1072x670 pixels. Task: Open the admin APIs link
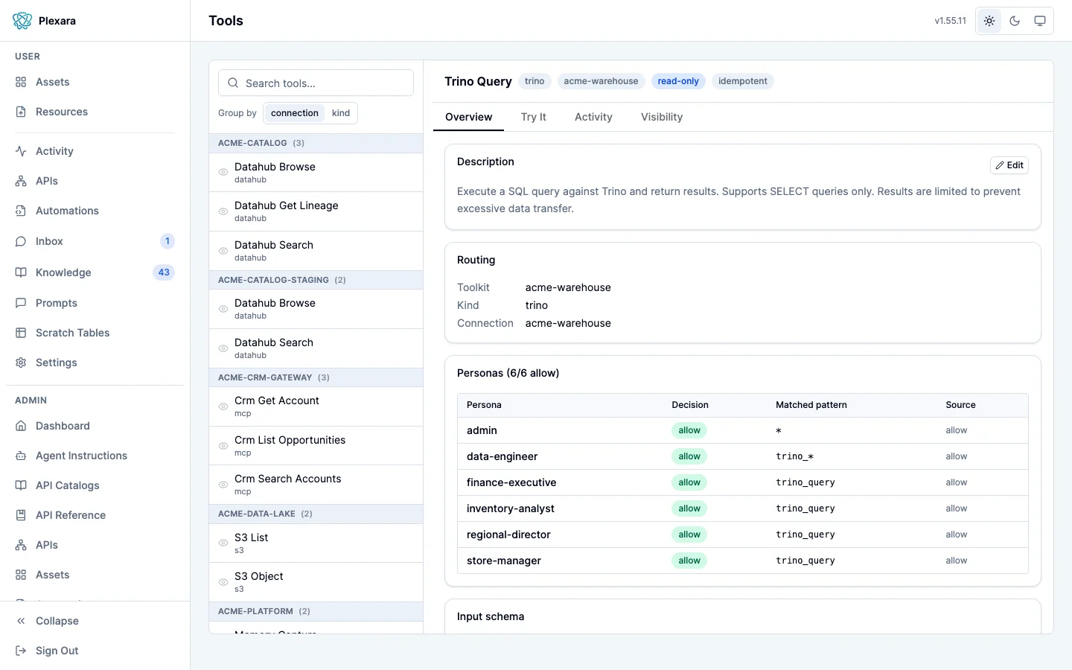coord(95,545)
